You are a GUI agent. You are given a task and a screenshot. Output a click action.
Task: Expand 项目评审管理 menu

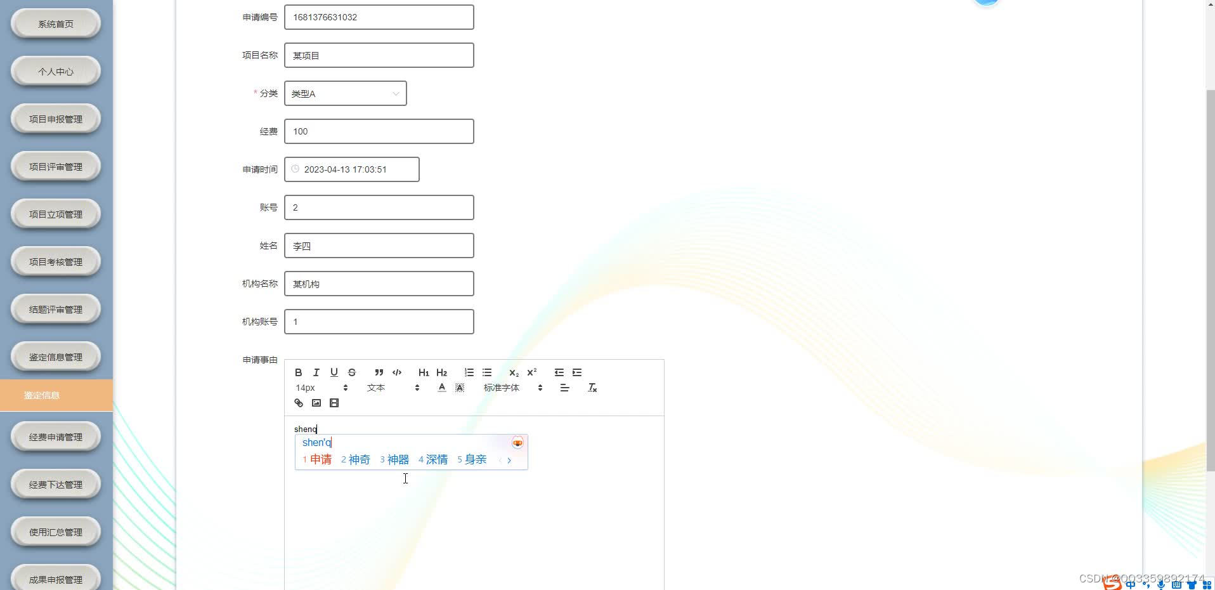click(56, 167)
